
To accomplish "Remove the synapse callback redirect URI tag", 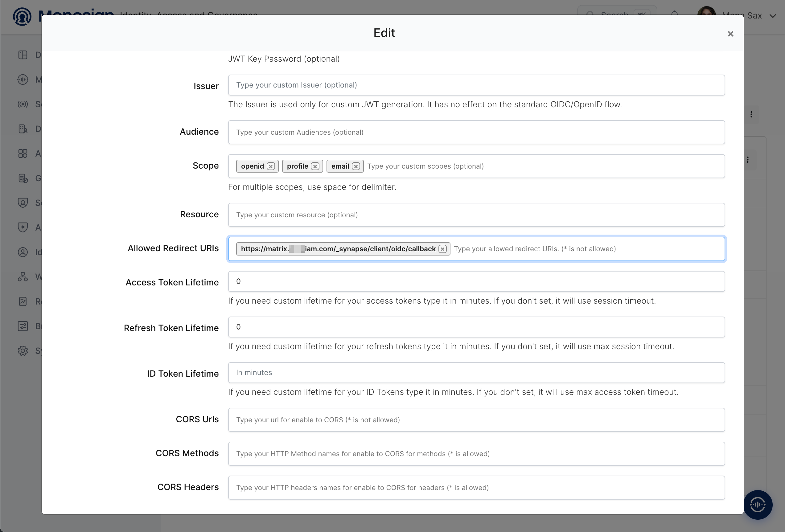I will 442,249.
